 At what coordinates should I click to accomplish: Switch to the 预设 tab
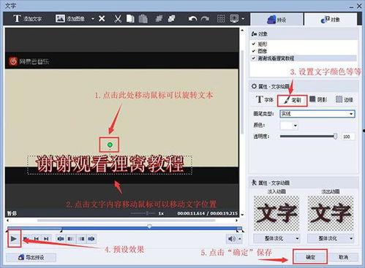[277, 20]
